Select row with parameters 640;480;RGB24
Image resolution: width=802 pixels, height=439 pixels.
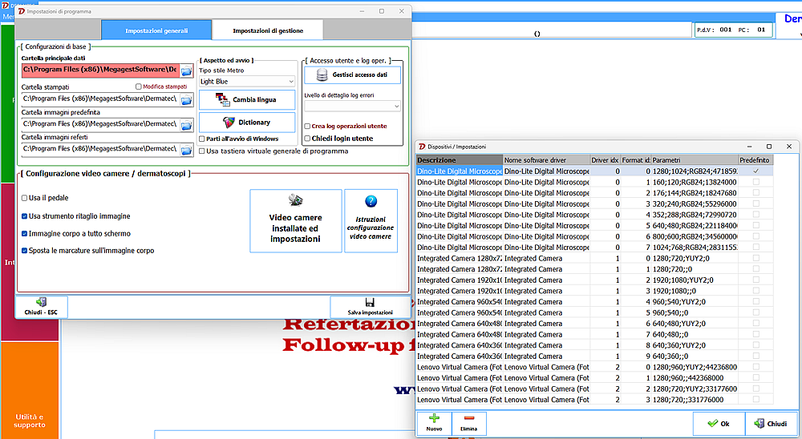click(595, 225)
